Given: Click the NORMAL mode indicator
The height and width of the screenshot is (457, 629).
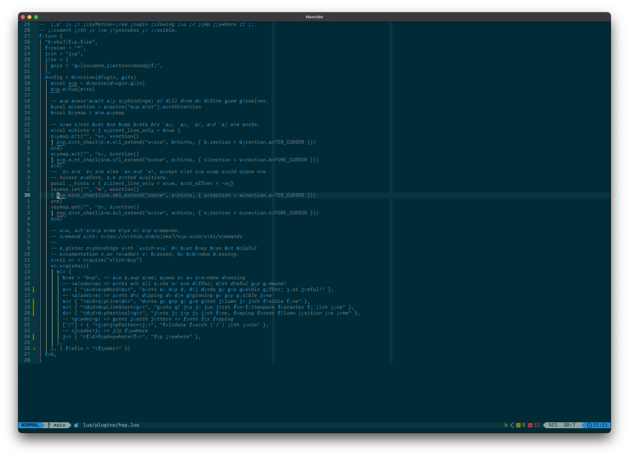Looking at the screenshot, I should (30, 425).
